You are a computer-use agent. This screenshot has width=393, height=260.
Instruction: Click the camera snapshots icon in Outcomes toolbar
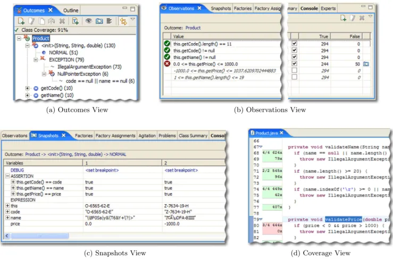click(x=99, y=21)
